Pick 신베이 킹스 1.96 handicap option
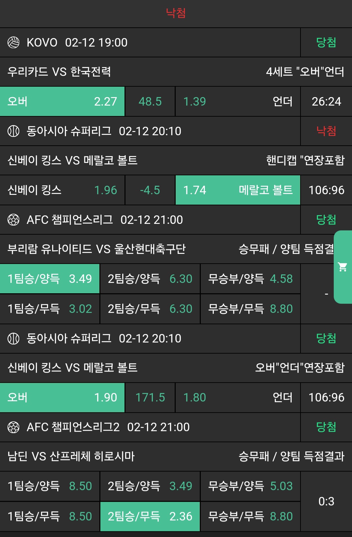The width and height of the screenshot is (352, 537). [62, 190]
